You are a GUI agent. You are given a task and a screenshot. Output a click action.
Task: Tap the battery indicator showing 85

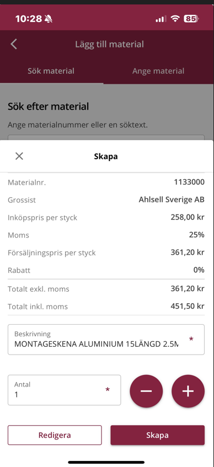pos(191,19)
